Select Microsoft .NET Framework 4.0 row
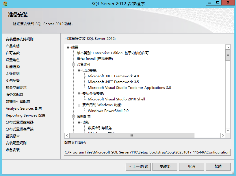This screenshot has width=236, height=176. (x=113, y=76)
